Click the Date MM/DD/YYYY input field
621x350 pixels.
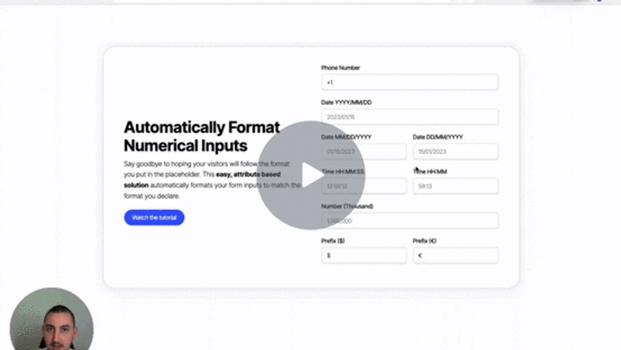364,152
